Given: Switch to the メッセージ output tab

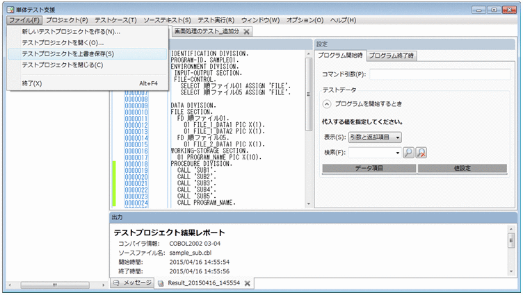Looking at the screenshot, I should pyautogui.click(x=132, y=283).
